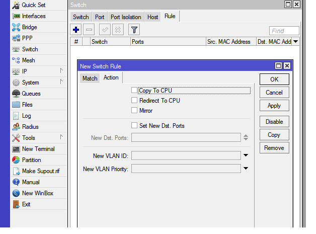Image resolution: width=316 pixels, height=234 pixels.
Task: Click the # column header
Action: pyautogui.click(x=76, y=42)
